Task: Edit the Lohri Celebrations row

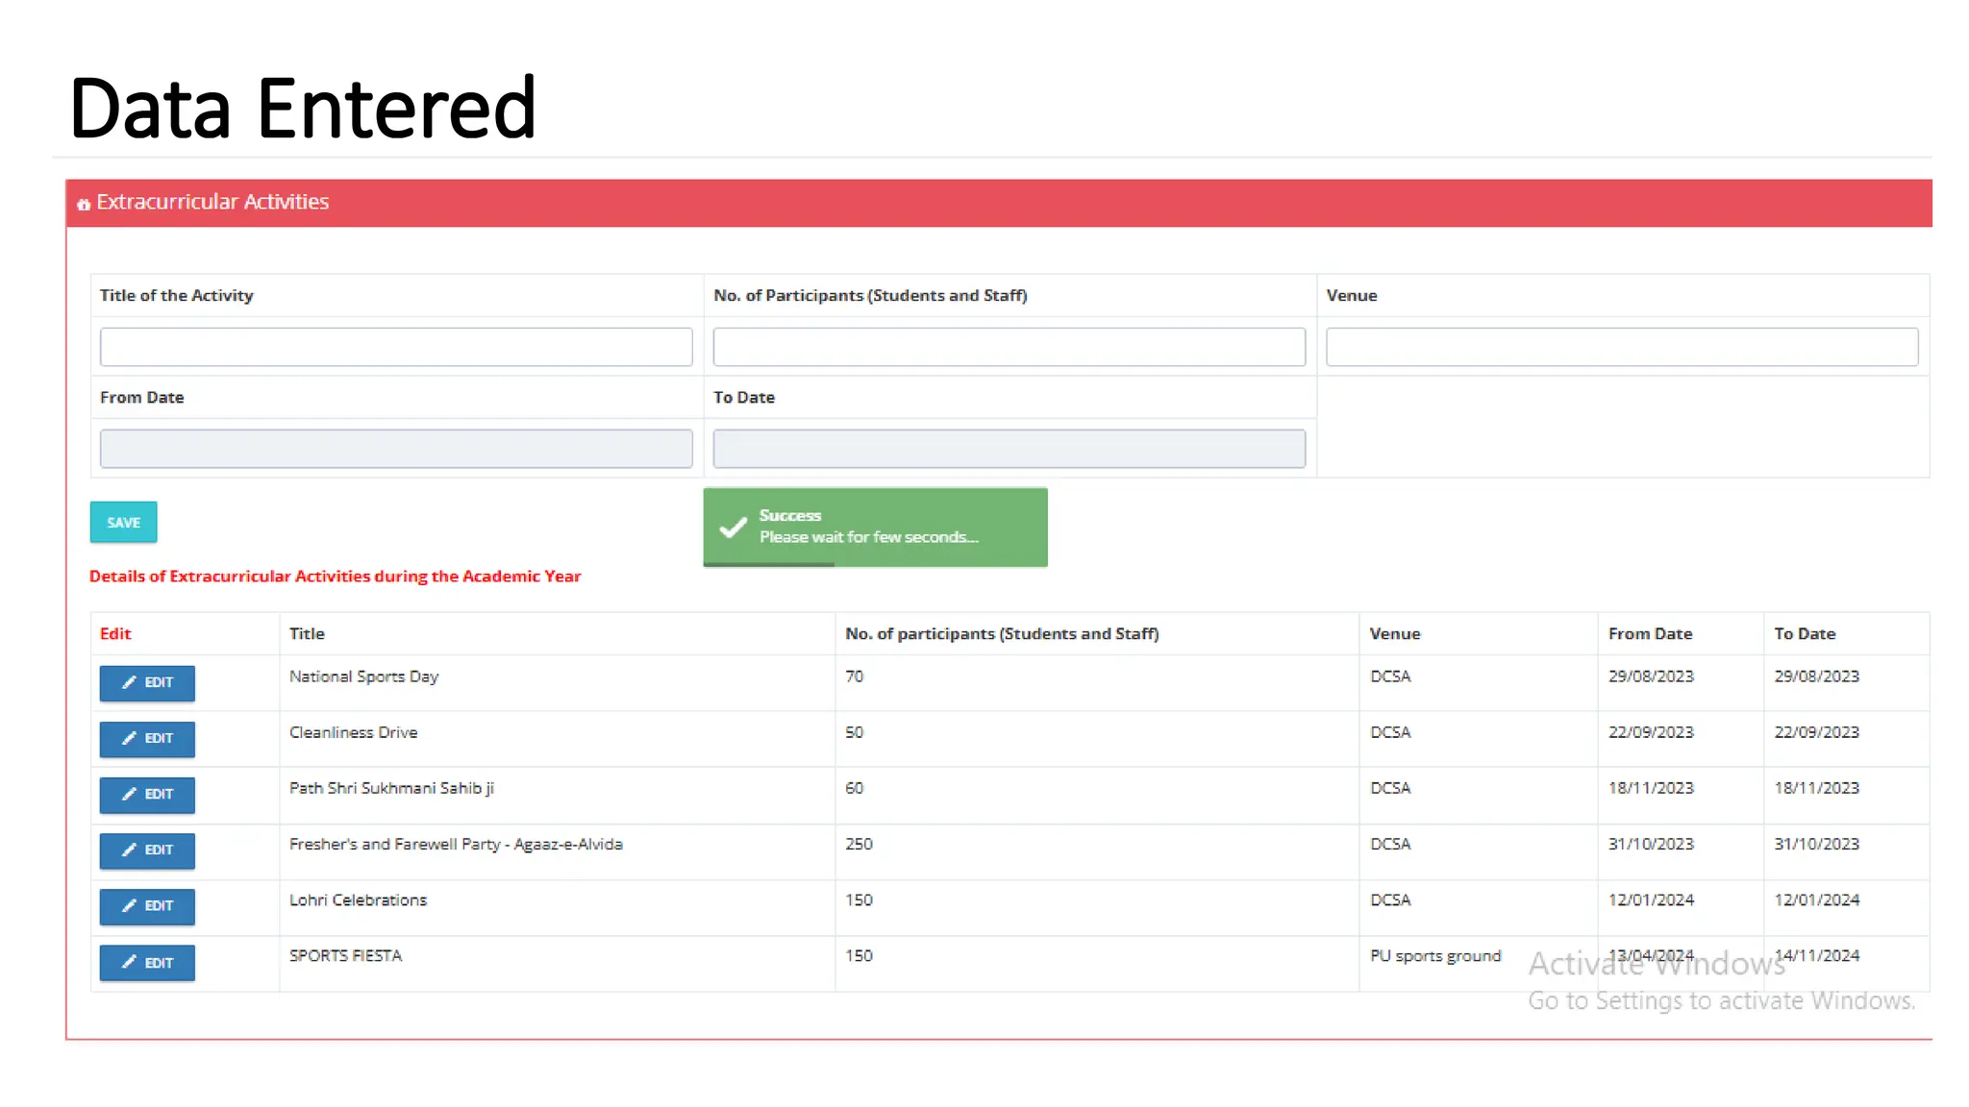Action: coord(147,906)
